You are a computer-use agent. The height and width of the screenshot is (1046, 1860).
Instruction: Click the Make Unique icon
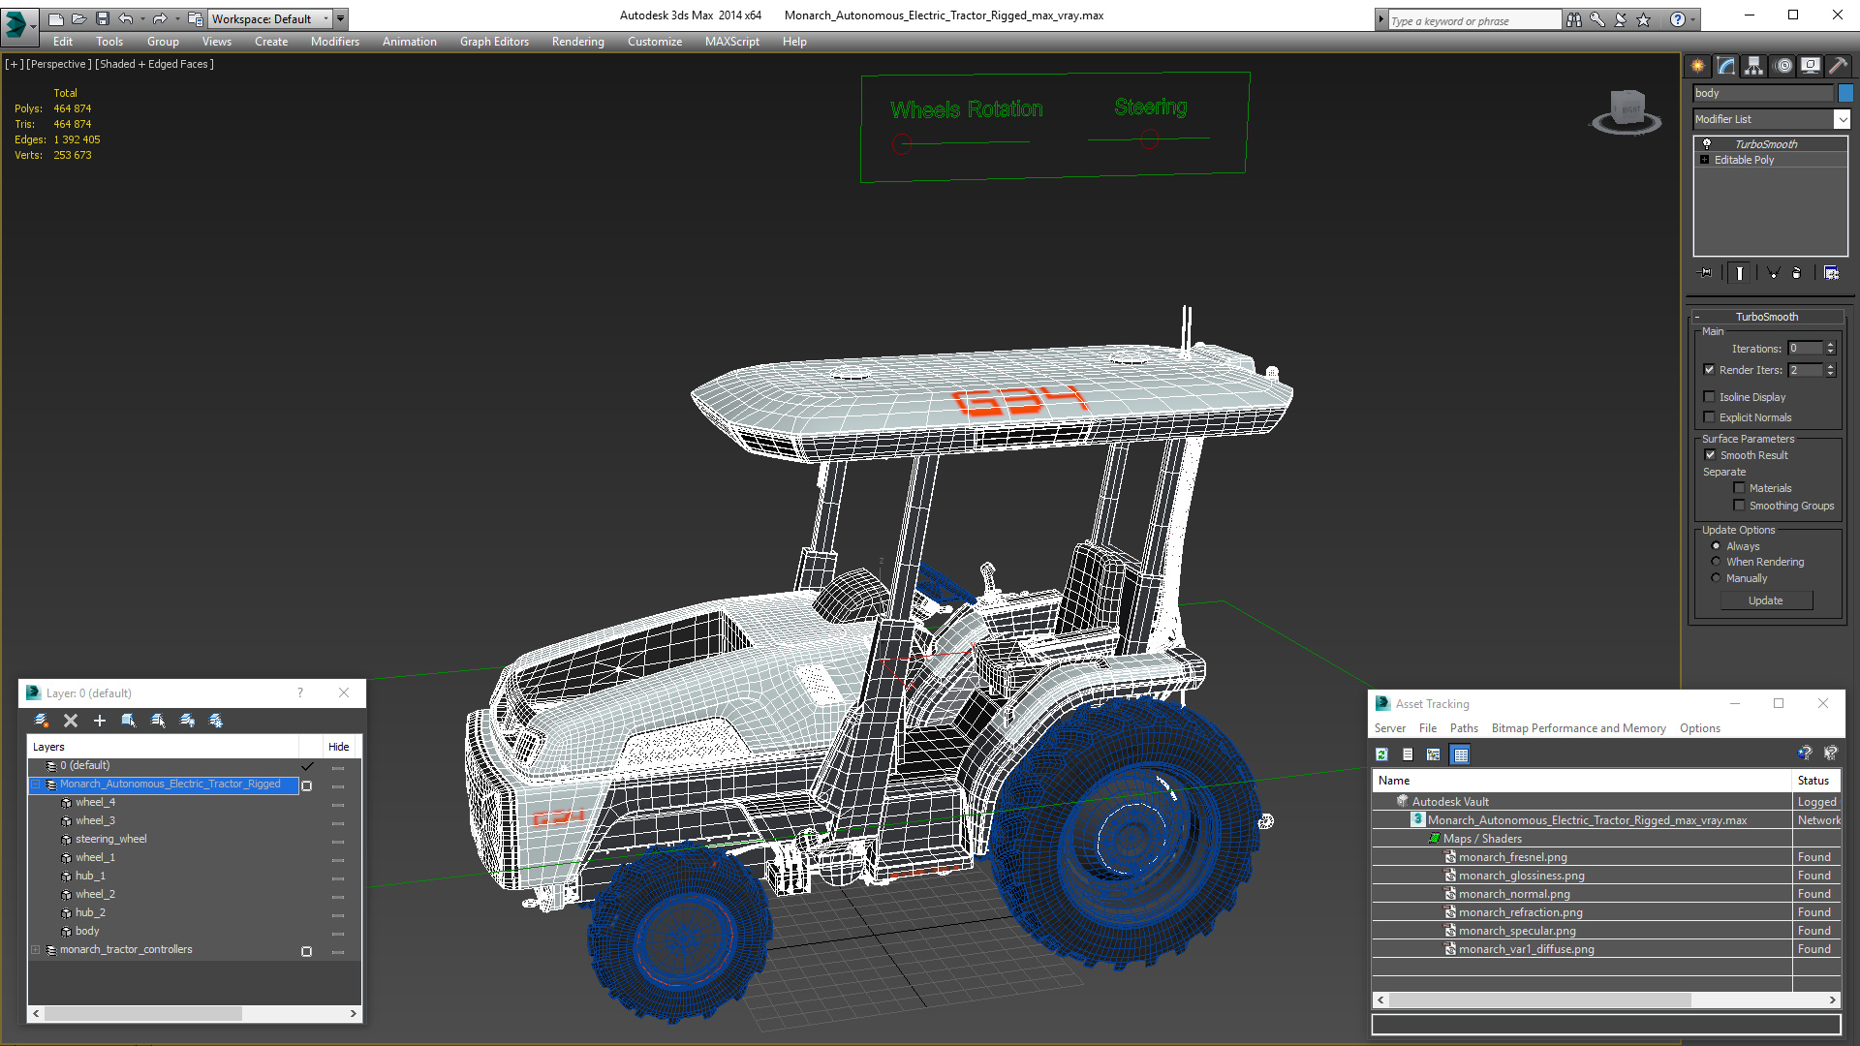click(1773, 273)
